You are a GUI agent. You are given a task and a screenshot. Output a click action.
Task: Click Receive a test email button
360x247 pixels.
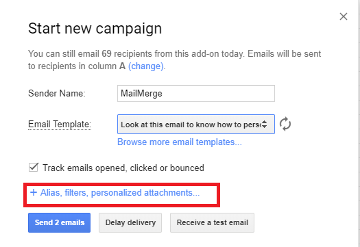click(212, 222)
